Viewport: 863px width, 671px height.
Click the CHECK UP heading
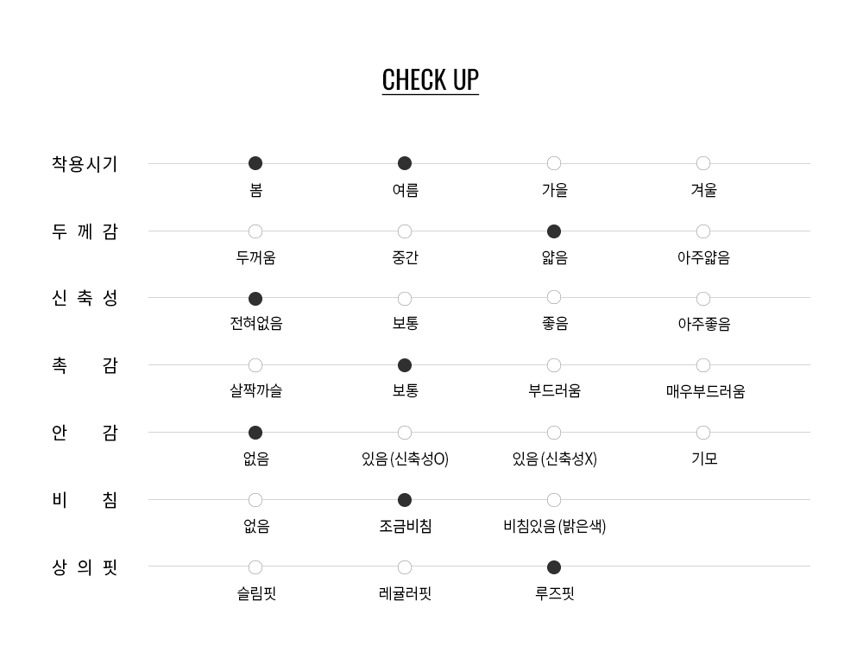coord(430,79)
